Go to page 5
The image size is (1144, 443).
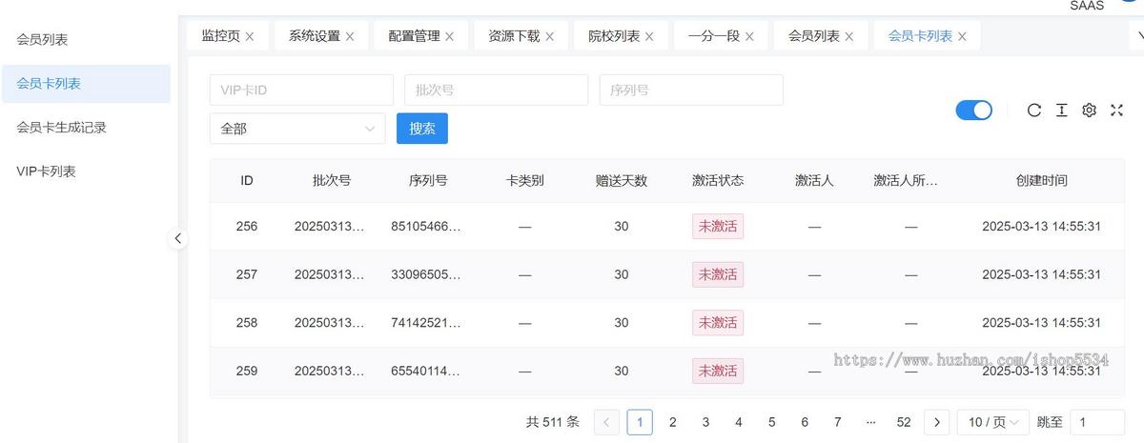coord(772,422)
